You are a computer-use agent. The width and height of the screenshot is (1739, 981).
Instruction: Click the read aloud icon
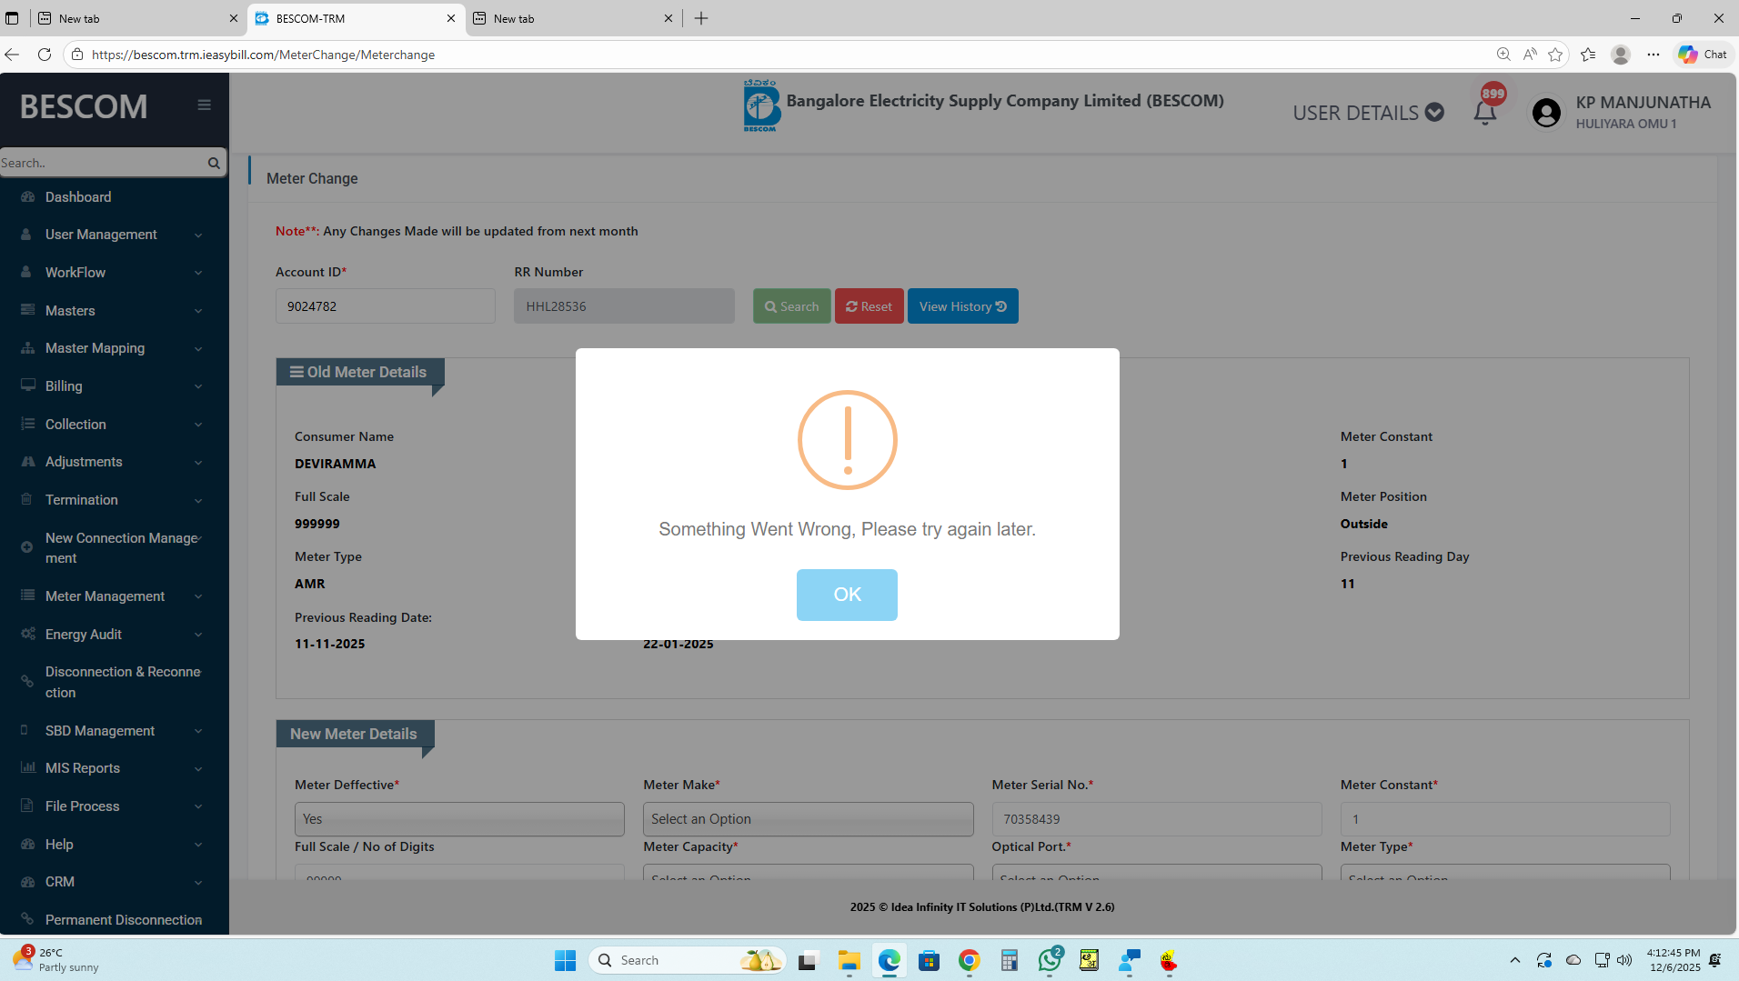pos(1530,55)
